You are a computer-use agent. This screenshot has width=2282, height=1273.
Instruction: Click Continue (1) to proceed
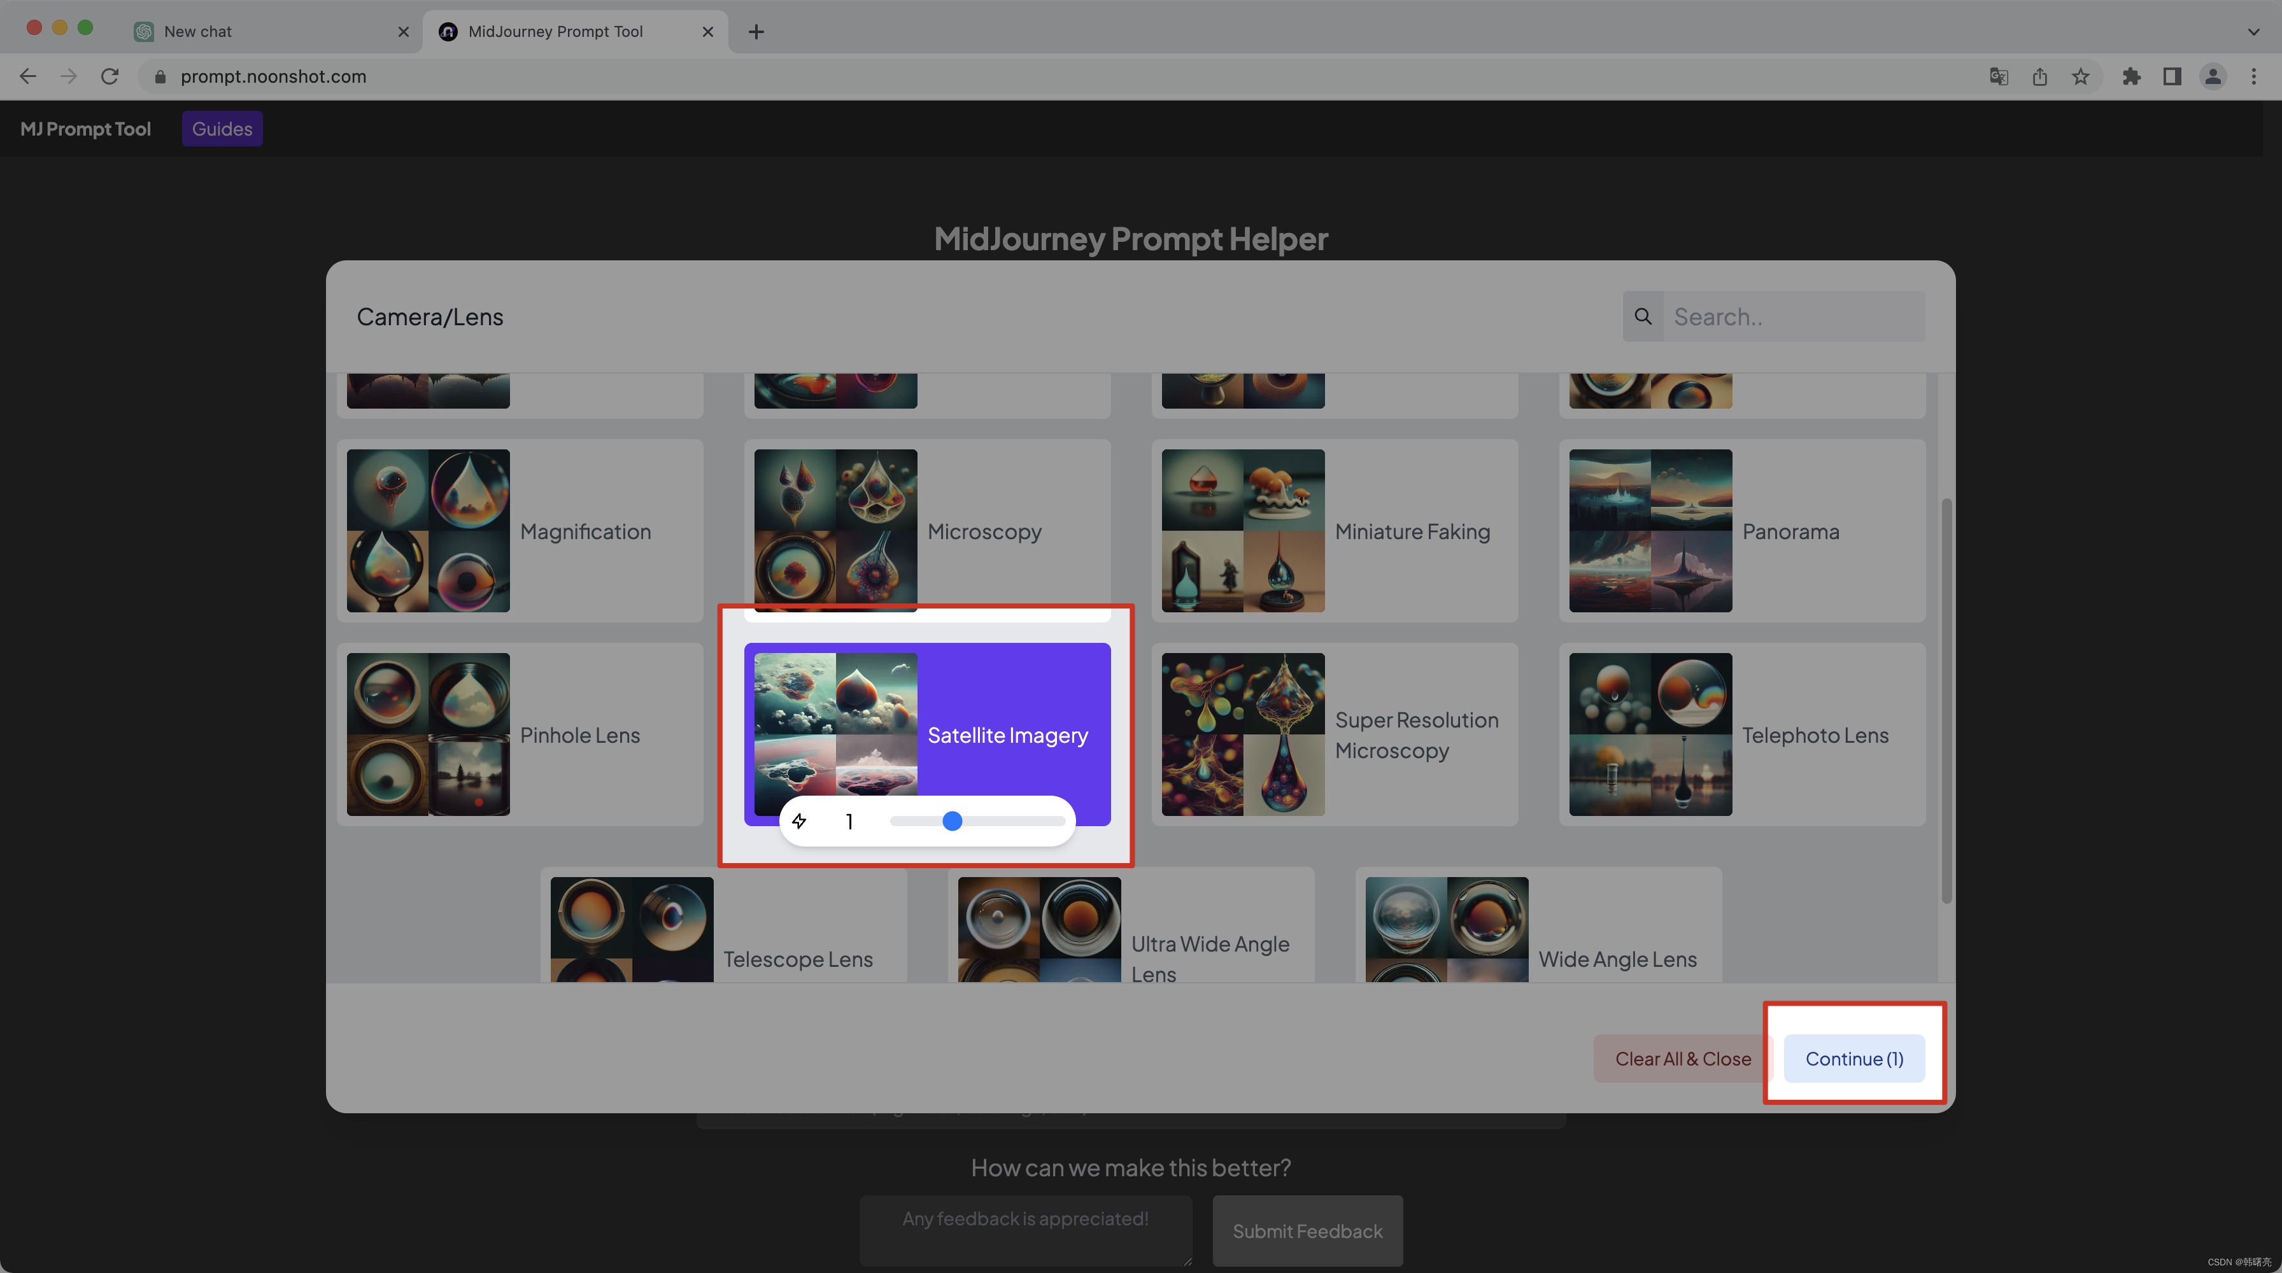click(1854, 1058)
